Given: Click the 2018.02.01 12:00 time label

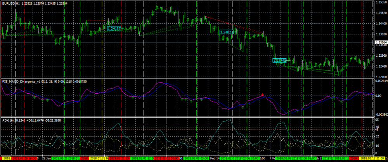Looking at the screenshot, I should (143, 159).
